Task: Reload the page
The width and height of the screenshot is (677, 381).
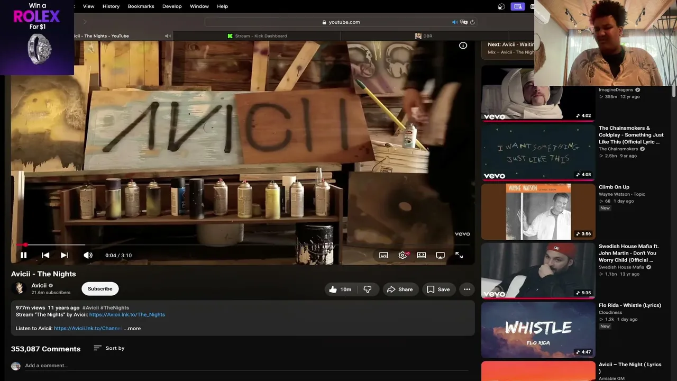Action: (x=472, y=22)
